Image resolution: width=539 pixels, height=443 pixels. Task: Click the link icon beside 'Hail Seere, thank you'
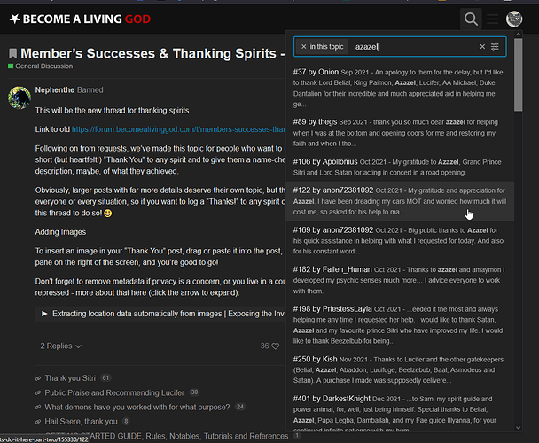[38, 422]
